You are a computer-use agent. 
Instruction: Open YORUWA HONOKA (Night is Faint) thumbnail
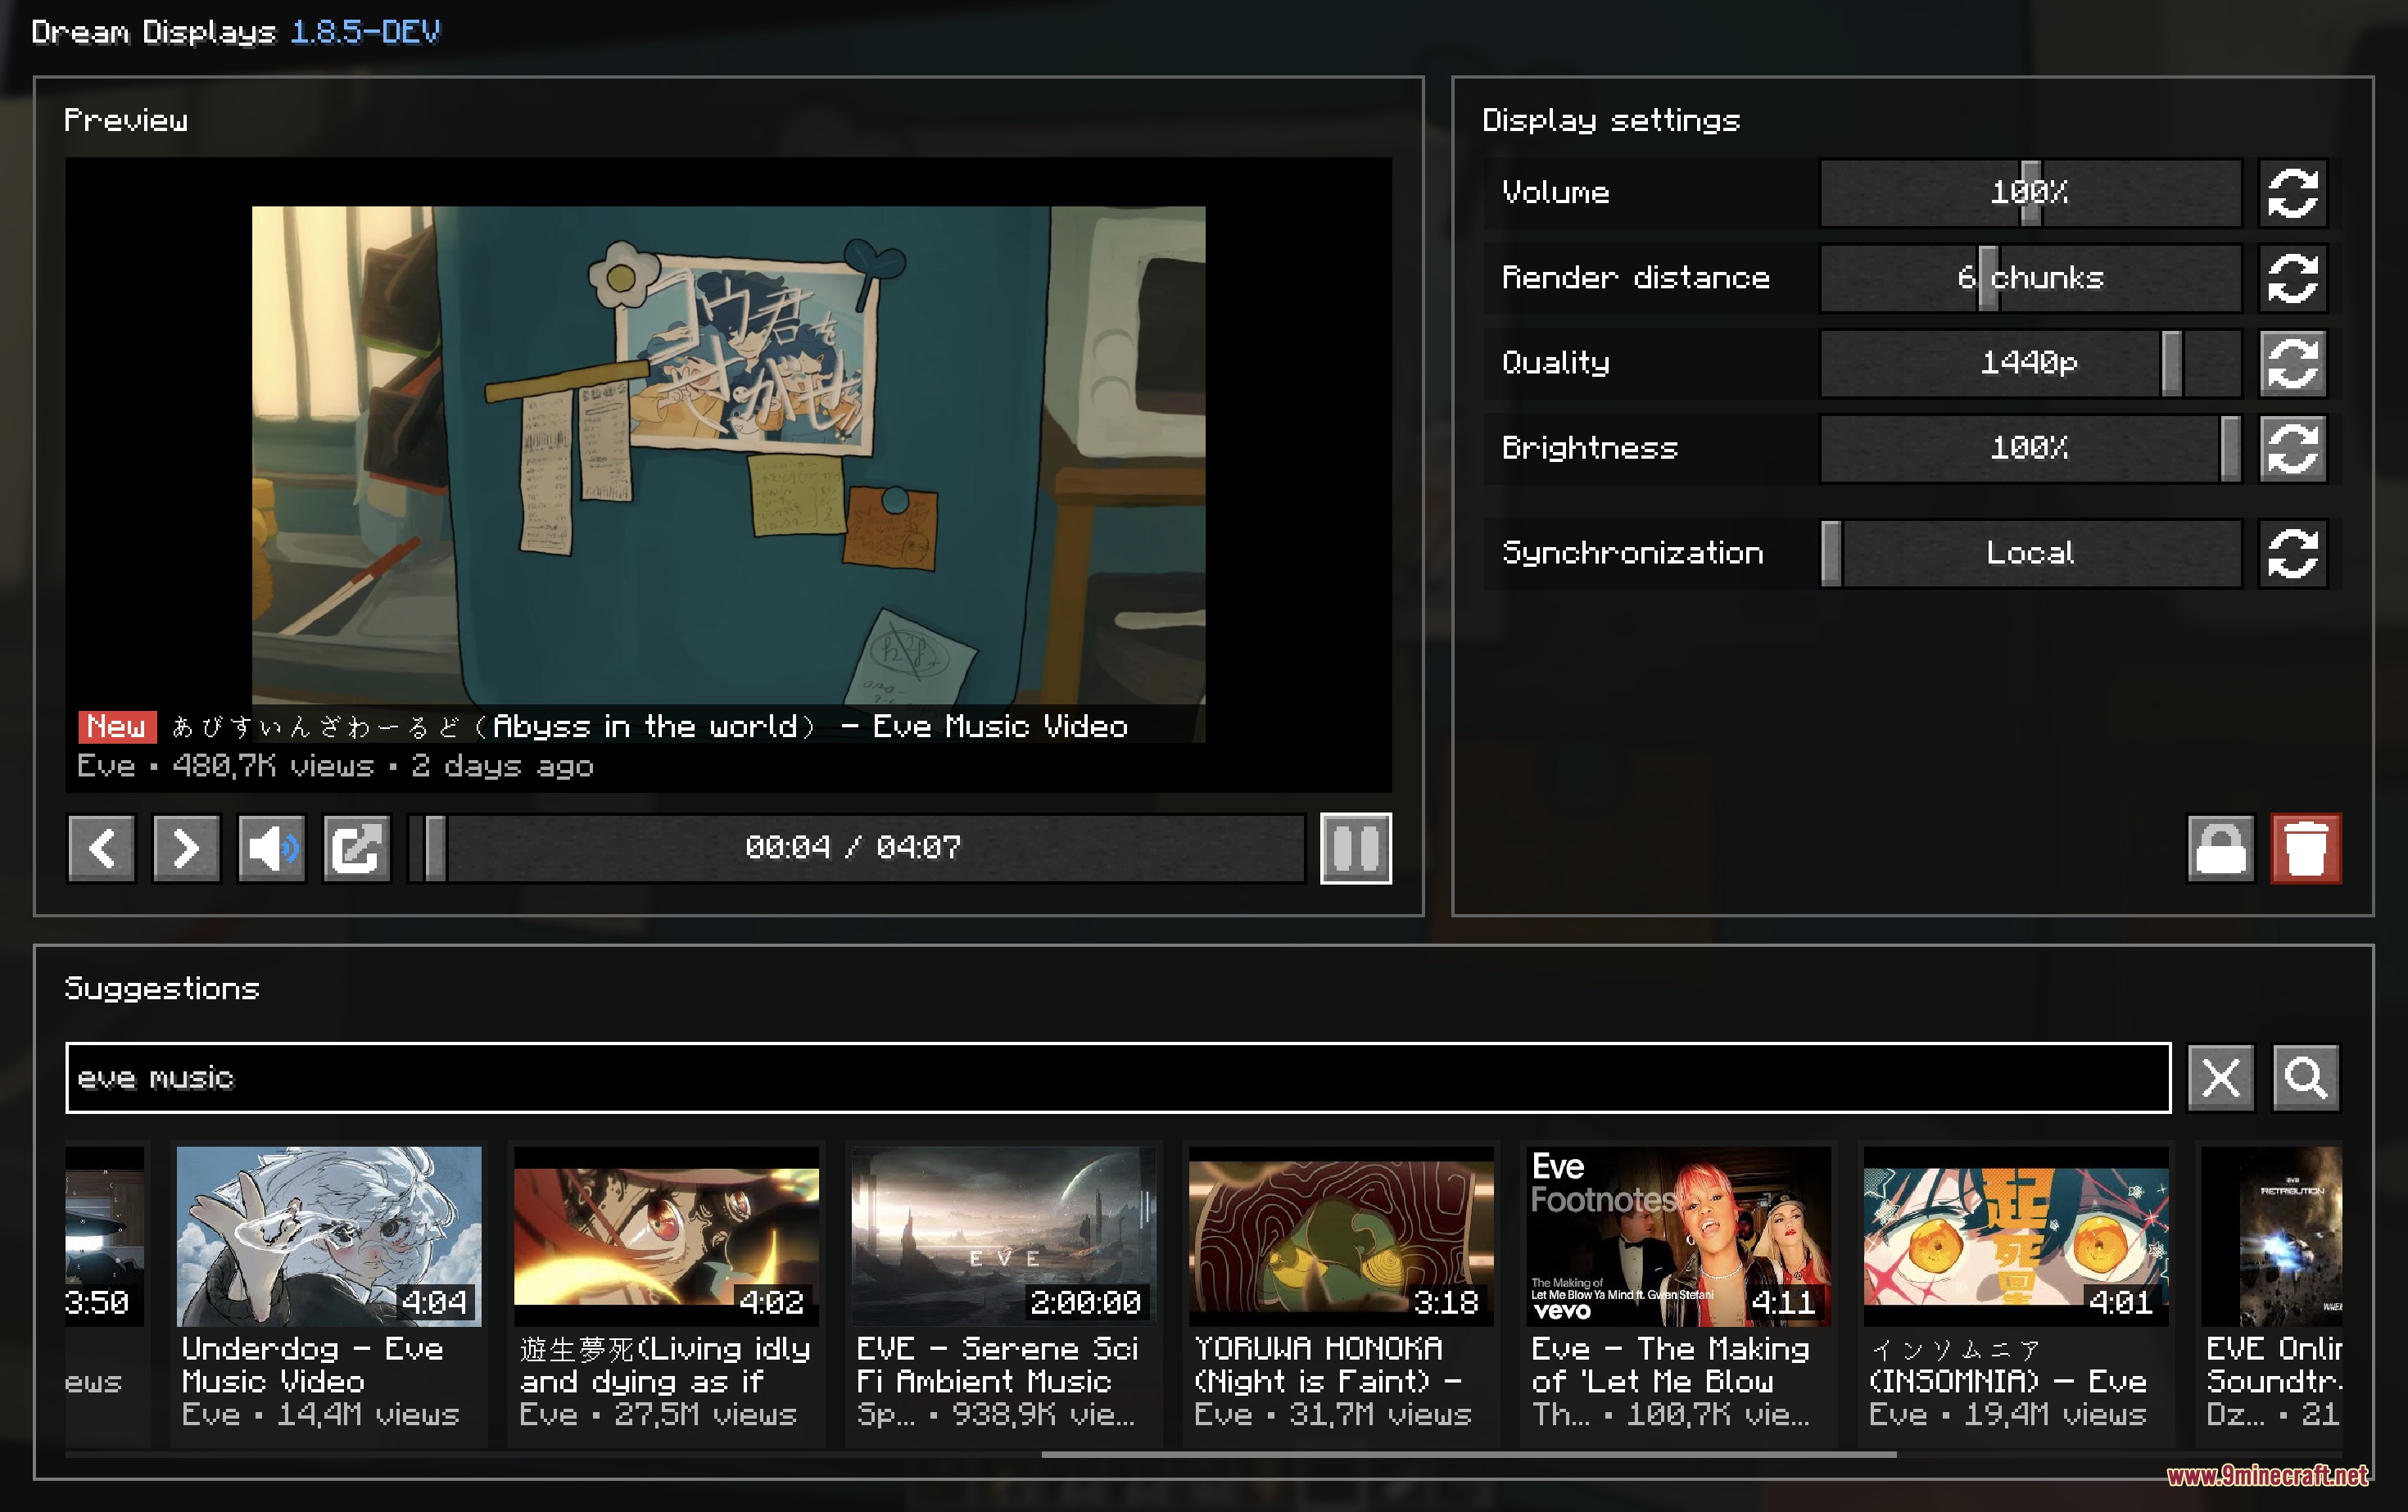[x=1341, y=1236]
